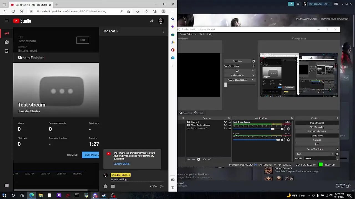The image size is (355, 199).
Task: Pop out the Audio Mixer dock
Action: tap(292, 118)
